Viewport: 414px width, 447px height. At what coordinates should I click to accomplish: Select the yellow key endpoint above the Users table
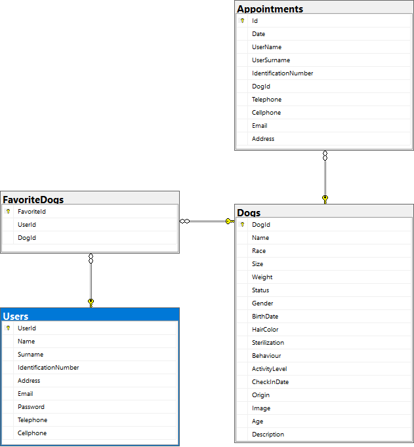coord(91,303)
